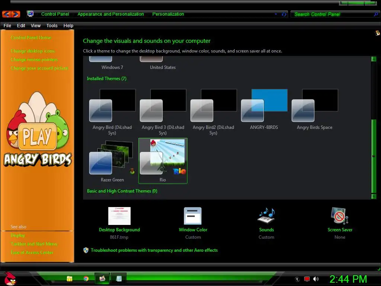381x286 pixels.
Task: Click the theme list scroll up arrow
Action: click(374, 59)
